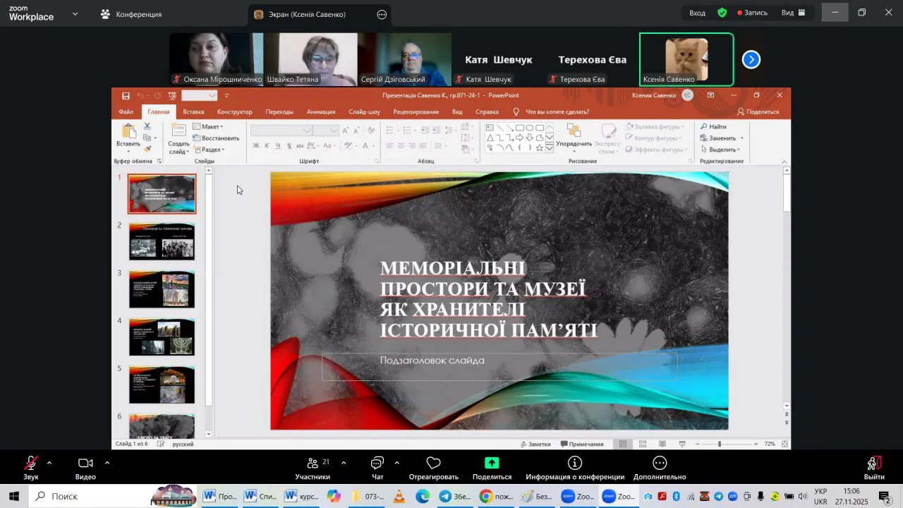Click the Leave (Выйти) meeting icon

tap(873, 464)
